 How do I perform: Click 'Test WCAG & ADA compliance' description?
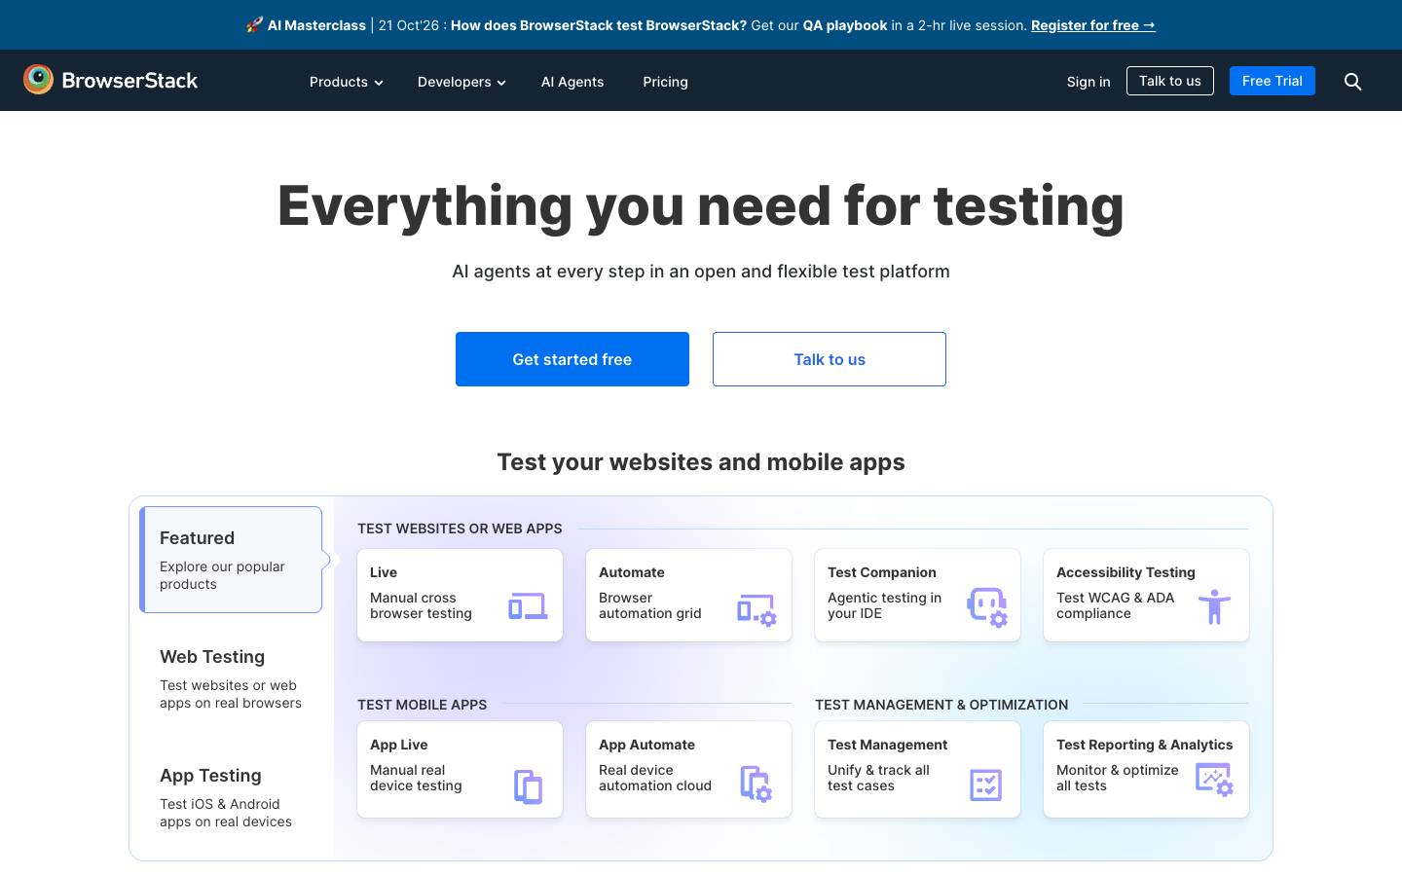1116,605
